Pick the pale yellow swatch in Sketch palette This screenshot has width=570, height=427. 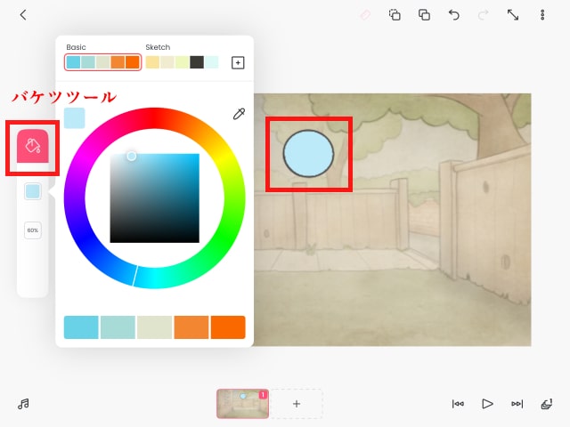152,62
